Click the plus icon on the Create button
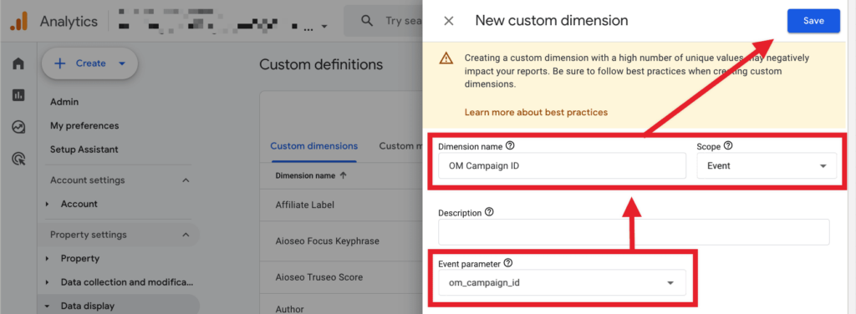This screenshot has width=856, height=314. click(59, 63)
